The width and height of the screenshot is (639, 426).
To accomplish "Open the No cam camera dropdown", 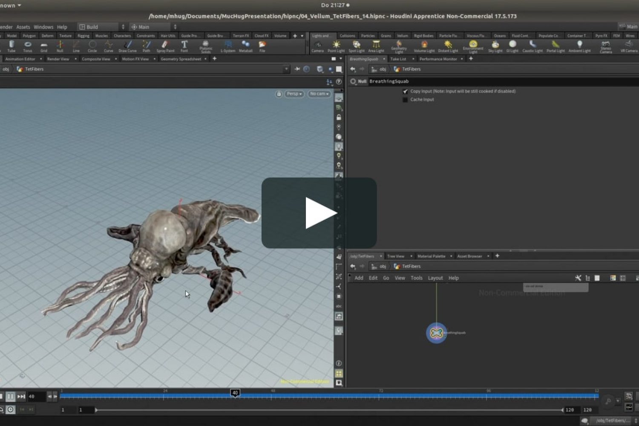I will pyautogui.click(x=319, y=94).
